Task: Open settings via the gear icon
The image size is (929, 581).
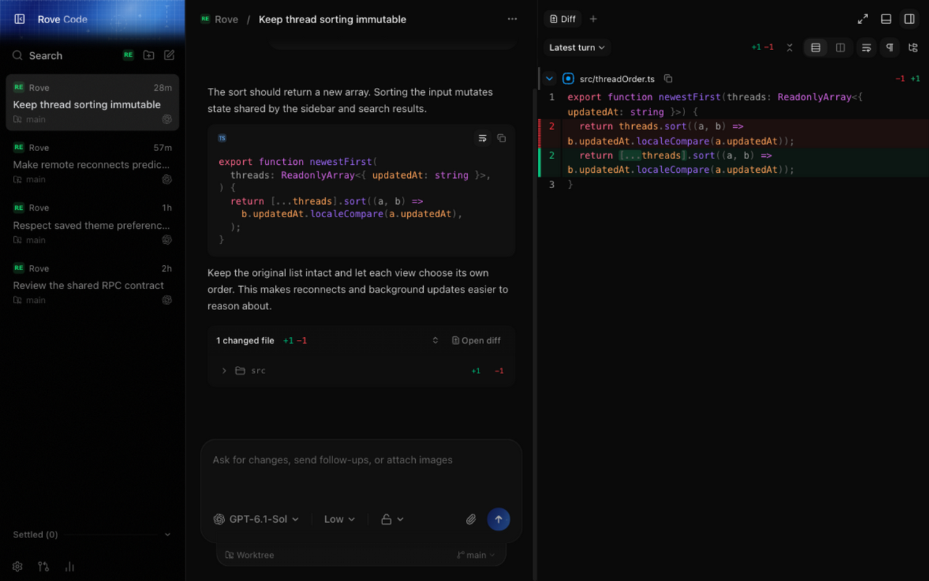Action: coord(17,566)
